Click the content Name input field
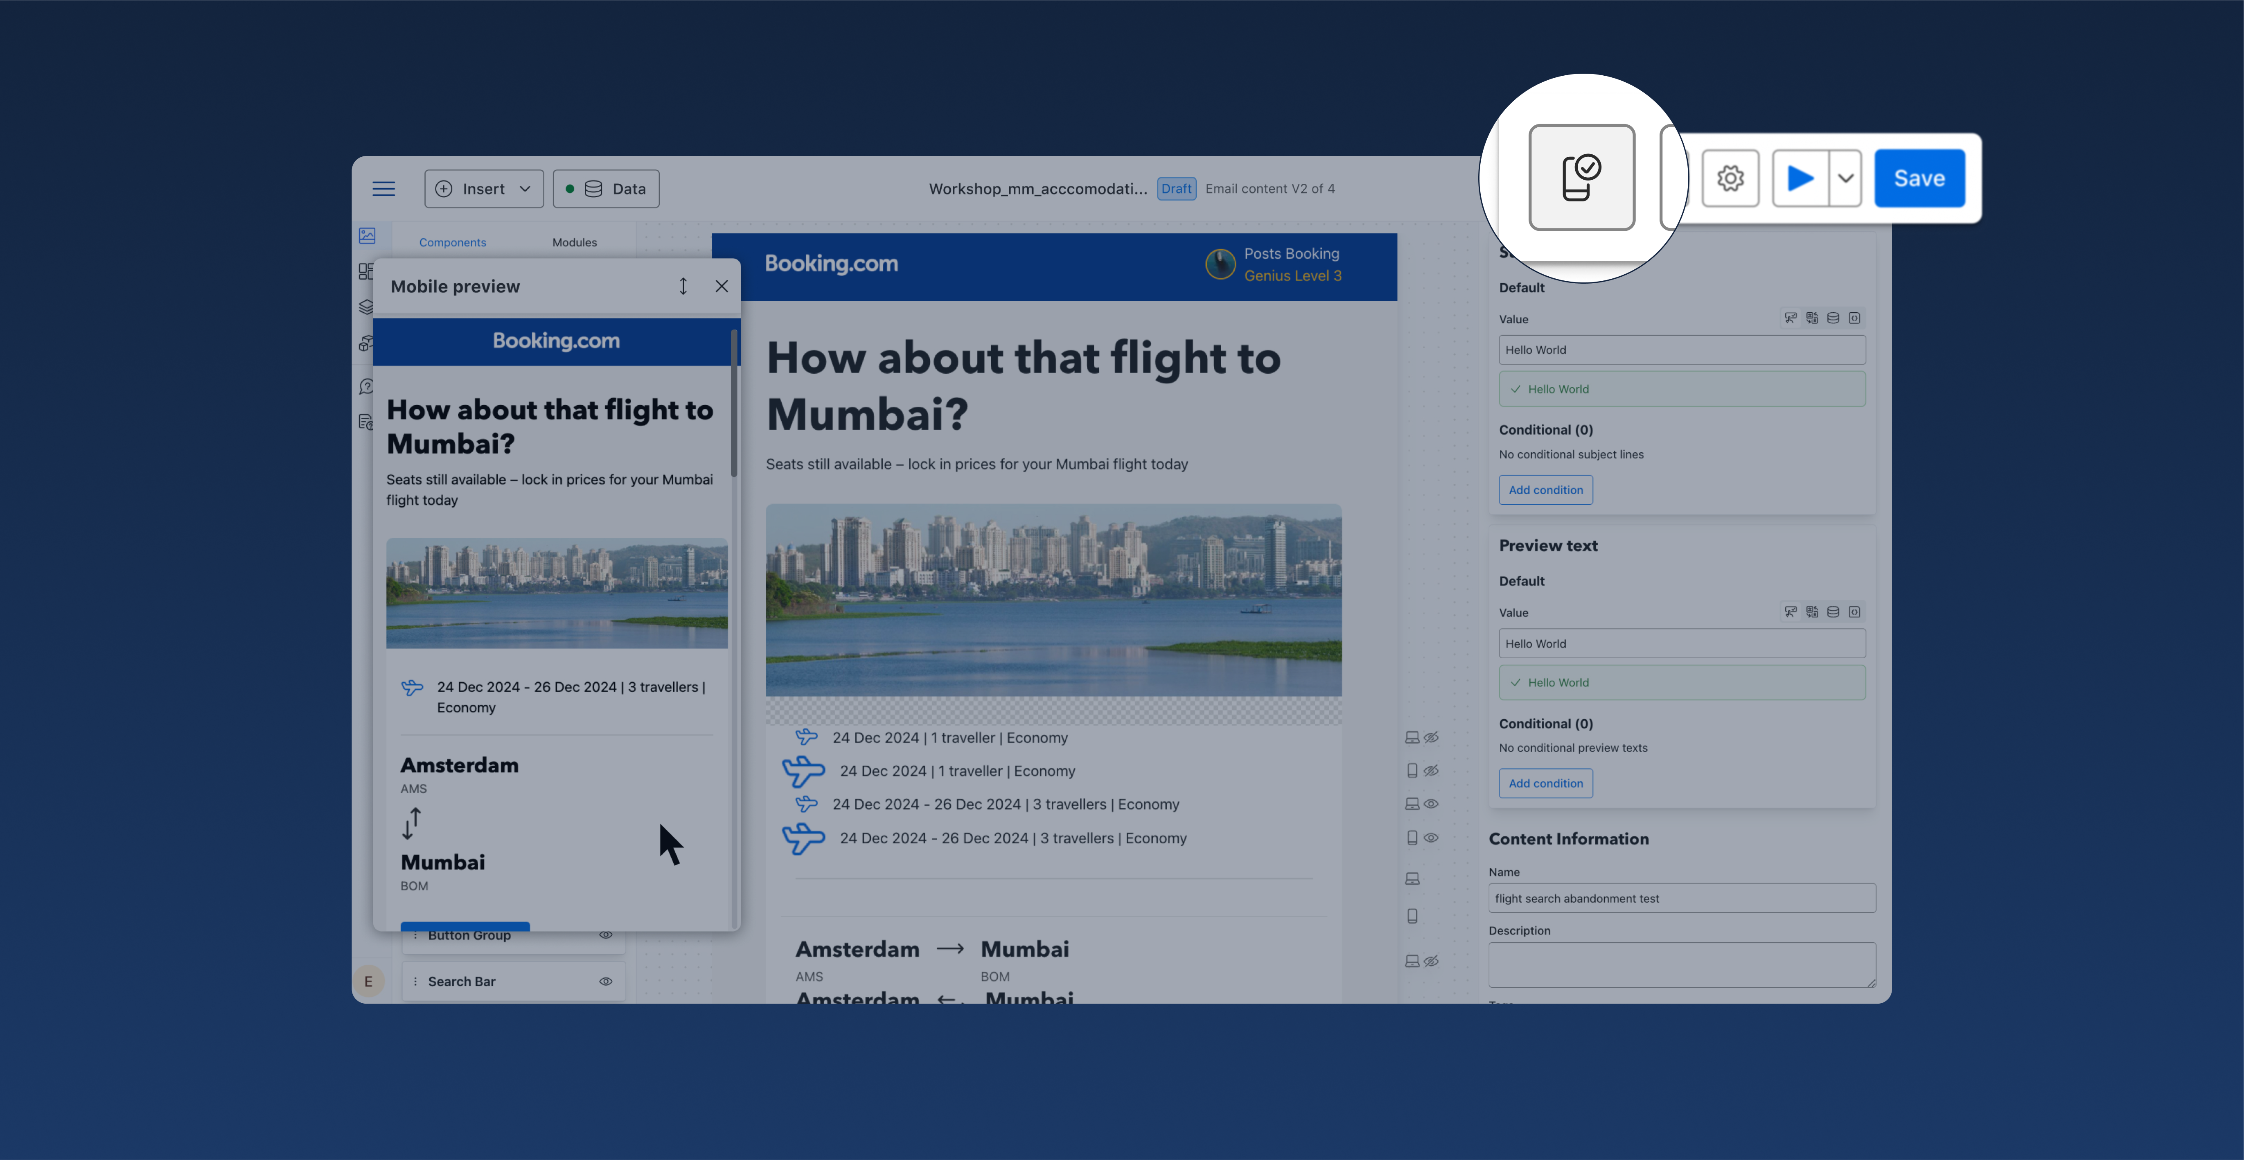2244x1160 pixels. pyautogui.click(x=1682, y=898)
